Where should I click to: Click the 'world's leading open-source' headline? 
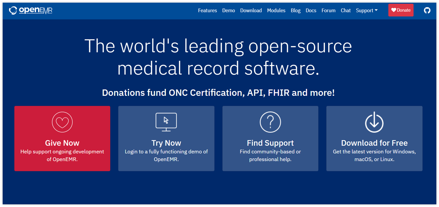coord(218,57)
